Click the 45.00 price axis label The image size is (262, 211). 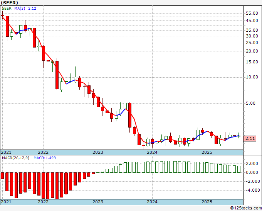[x=252, y=20]
